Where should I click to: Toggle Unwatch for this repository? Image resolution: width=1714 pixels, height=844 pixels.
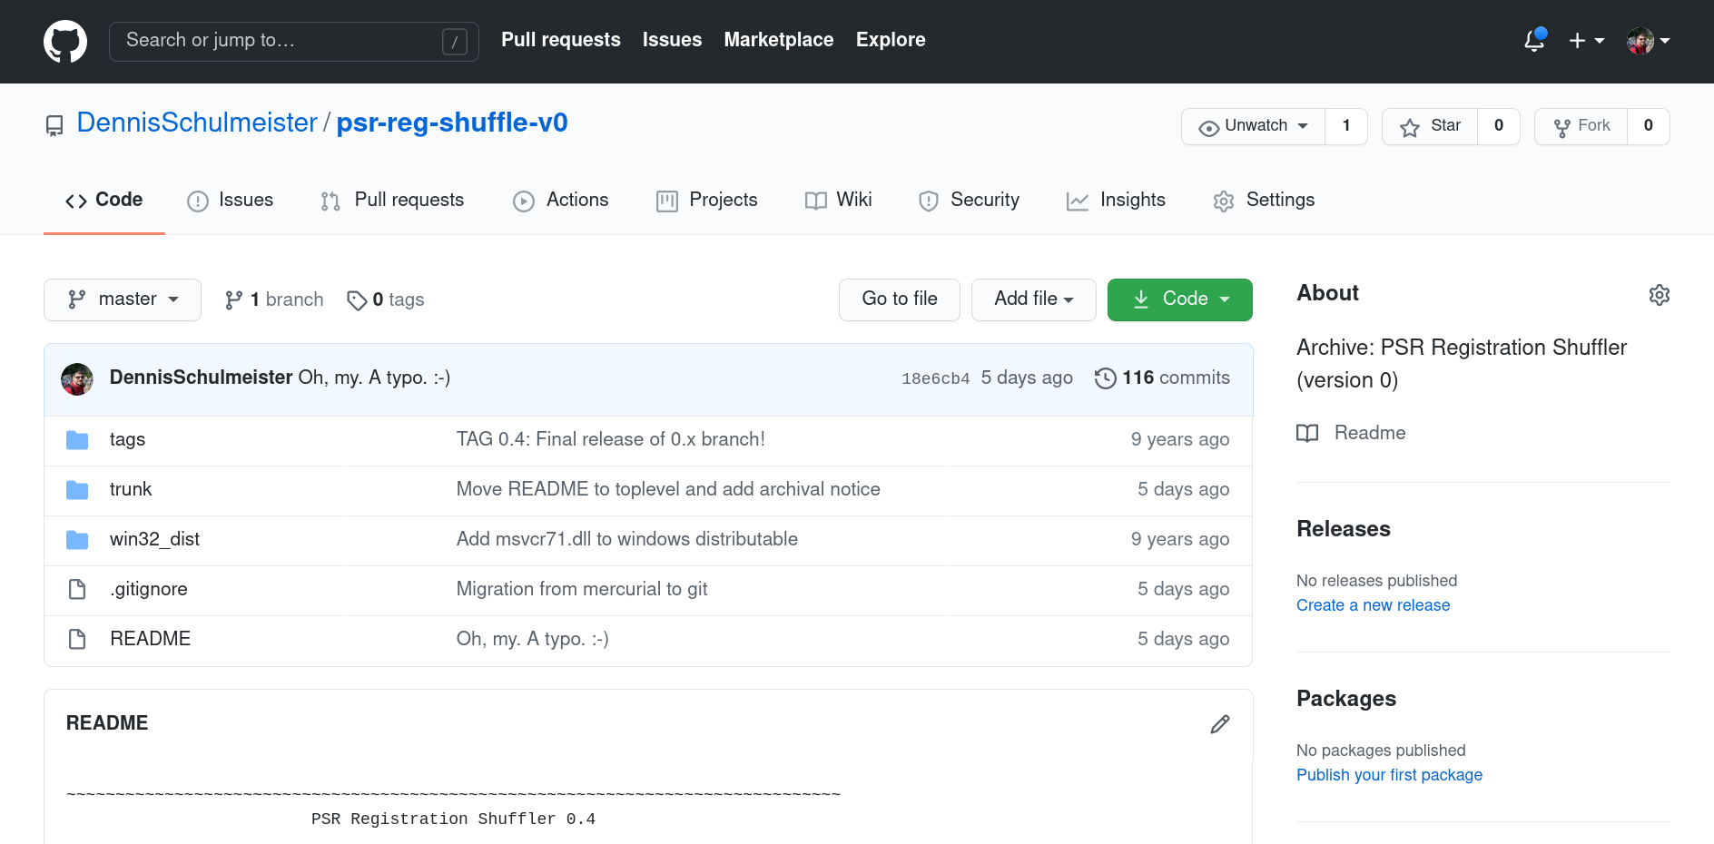[x=1253, y=126]
